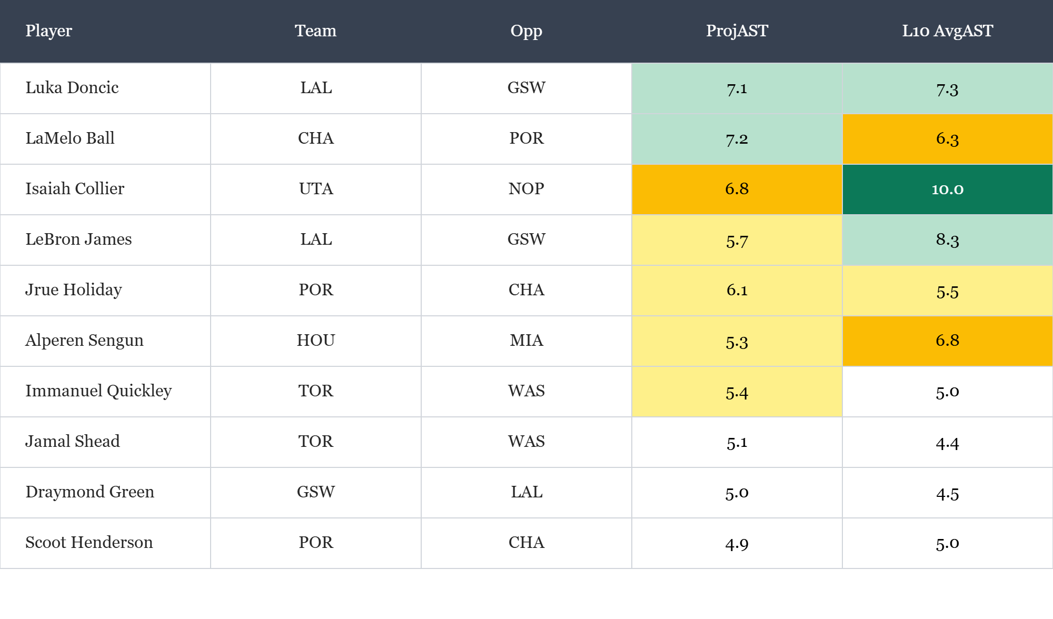Click the dark green 10.0 cell

[x=947, y=189]
